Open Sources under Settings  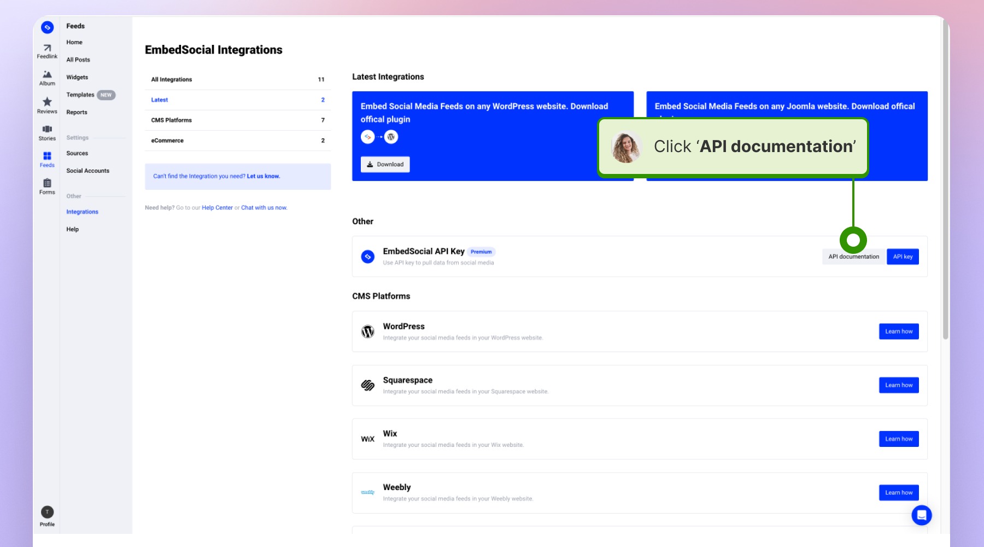point(77,153)
